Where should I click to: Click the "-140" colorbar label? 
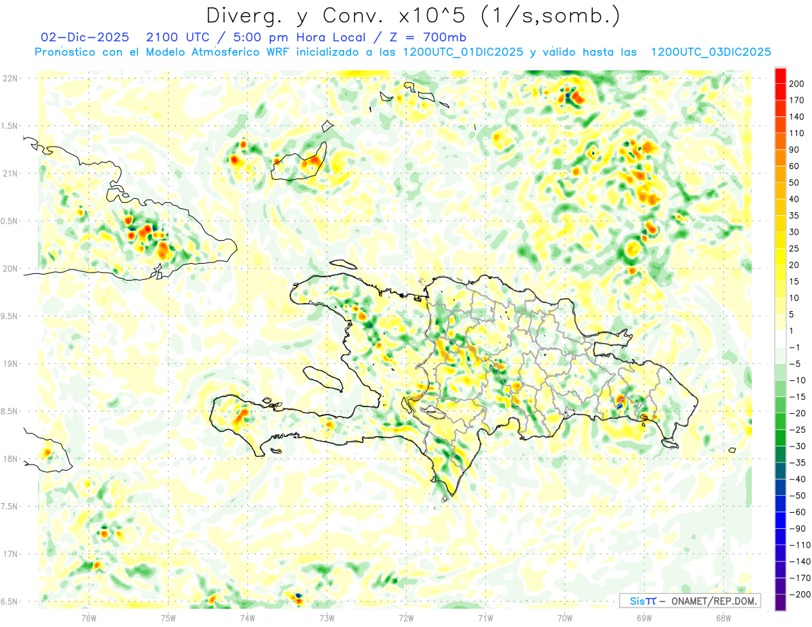pos(801,562)
